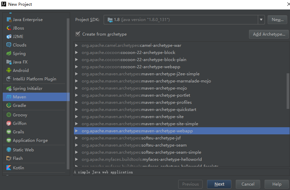Screen dimensions: 290x190
Task: Pick Android project type
Action: click(35, 70)
